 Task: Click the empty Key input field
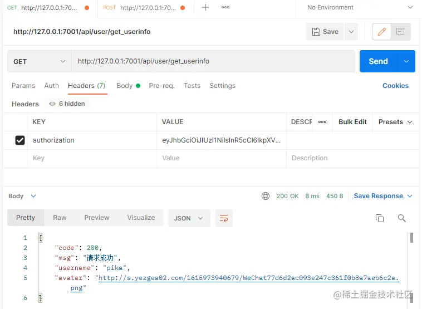coord(92,158)
